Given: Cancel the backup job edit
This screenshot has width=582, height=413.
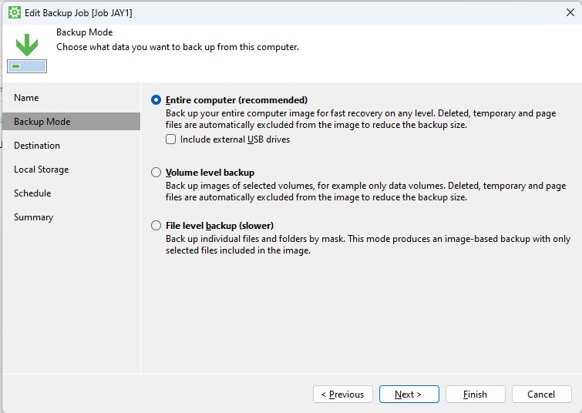Looking at the screenshot, I should pyautogui.click(x=540, y=395).
